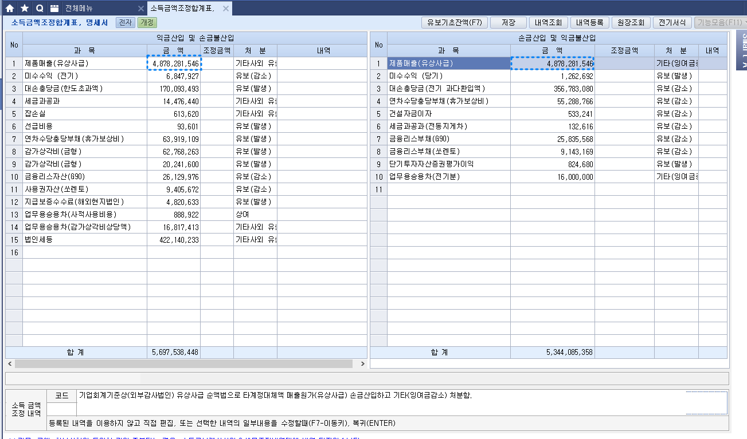Viewport: 747px width, 439px height.
Task: Select the 금융리스부채(G90) row
Action: 549,139
